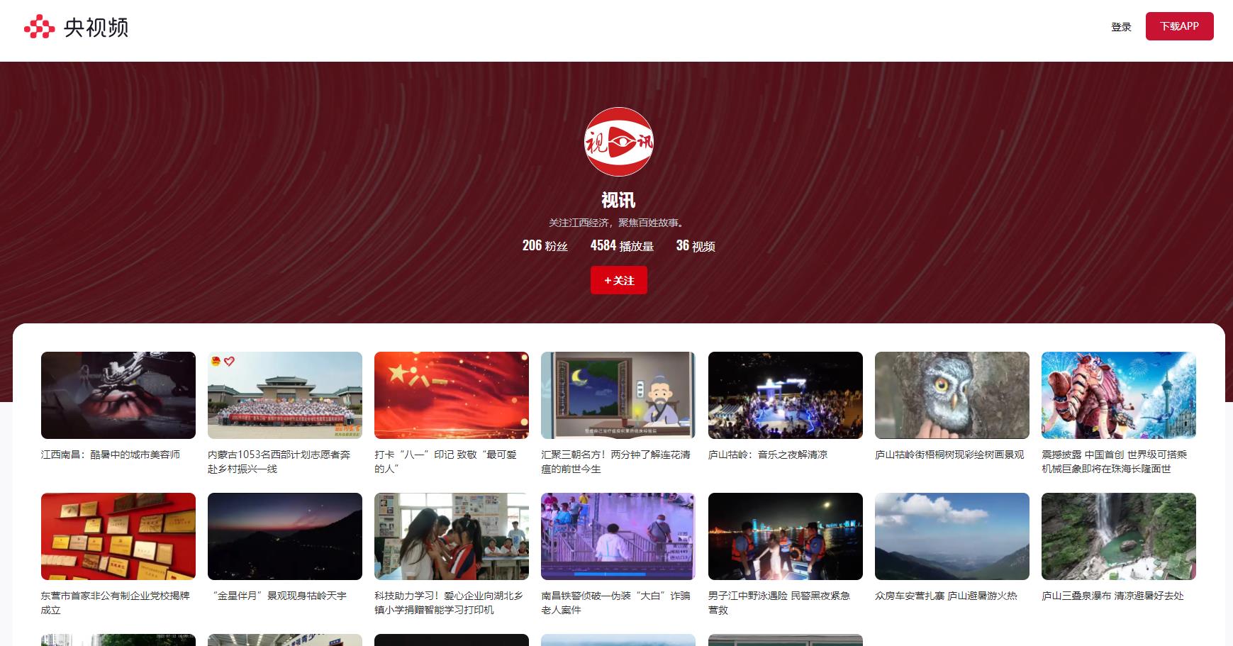
Task: Click the 央视频 logo icon
Action: coord(76,27)
